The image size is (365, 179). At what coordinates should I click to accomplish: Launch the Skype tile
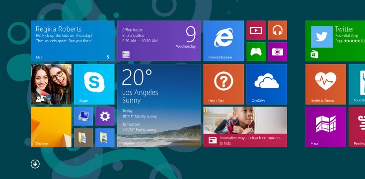pos(94,84)
